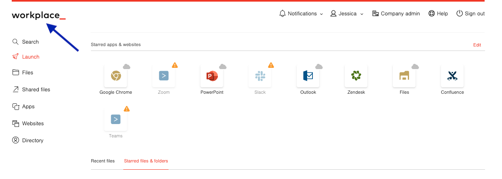Click the Notifications bell icon
Screen dimensions: 502x179
coord(283,13)
